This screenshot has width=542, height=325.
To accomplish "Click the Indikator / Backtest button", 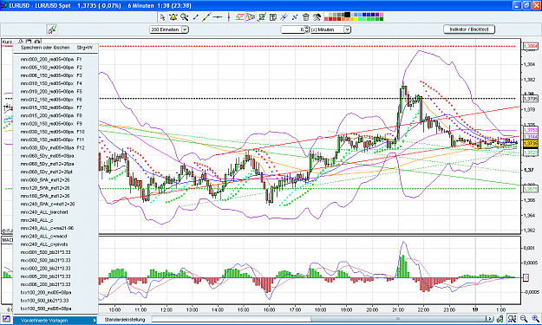I will [469, 29].
